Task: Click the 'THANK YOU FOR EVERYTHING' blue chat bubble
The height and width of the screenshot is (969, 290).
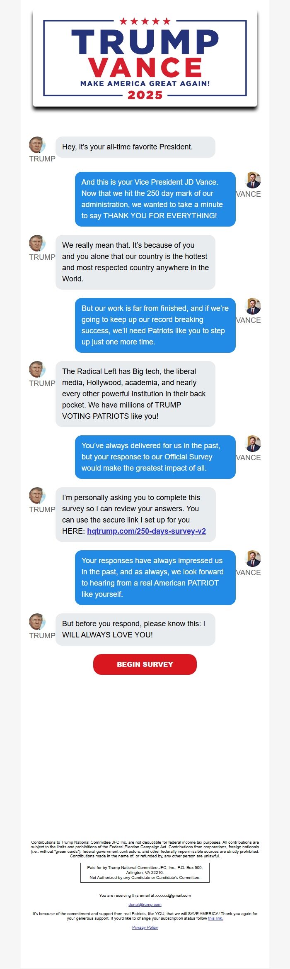Action: 155,199
